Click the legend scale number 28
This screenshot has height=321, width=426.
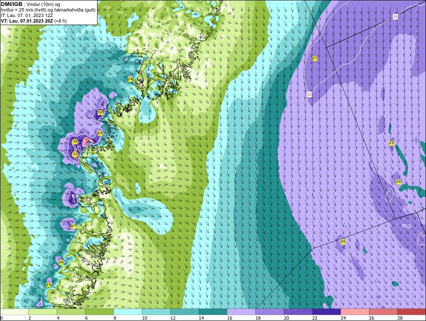(x=400, y=318)
